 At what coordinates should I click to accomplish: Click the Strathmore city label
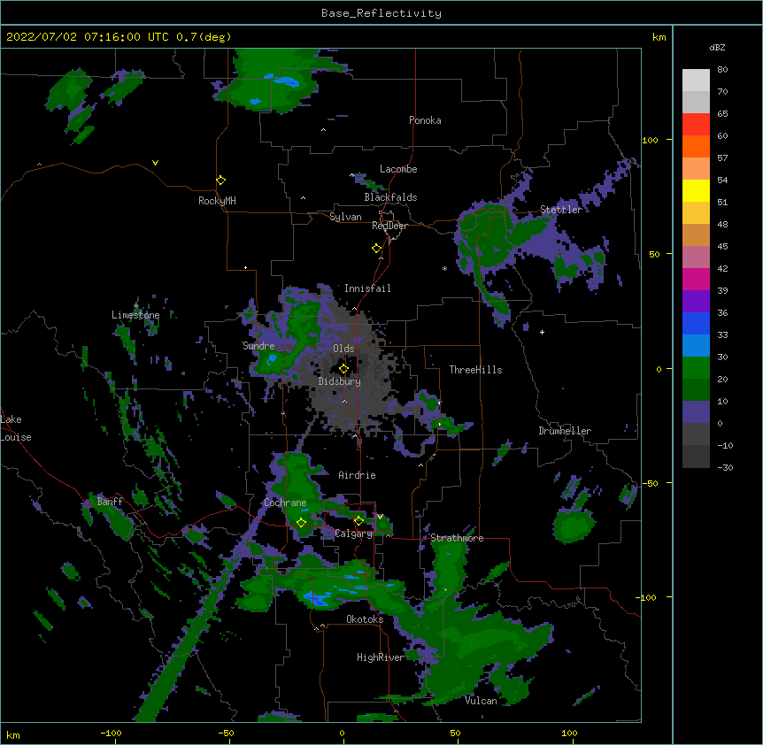tap(457, 538)
